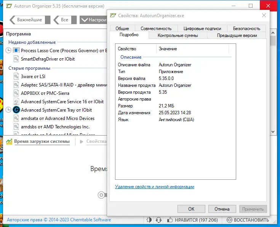The image size is (280, 227).
Task: Click the contrast half-circle icon in status bar
Action: [x=149, y=220]
